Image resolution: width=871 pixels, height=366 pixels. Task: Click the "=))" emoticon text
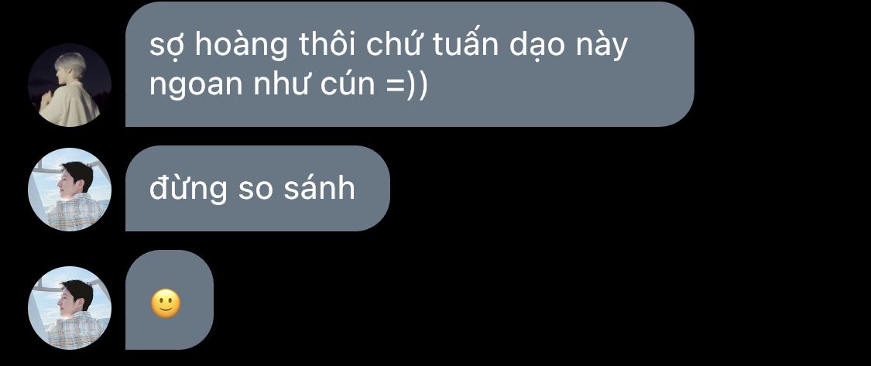click(x=406, y=87)
